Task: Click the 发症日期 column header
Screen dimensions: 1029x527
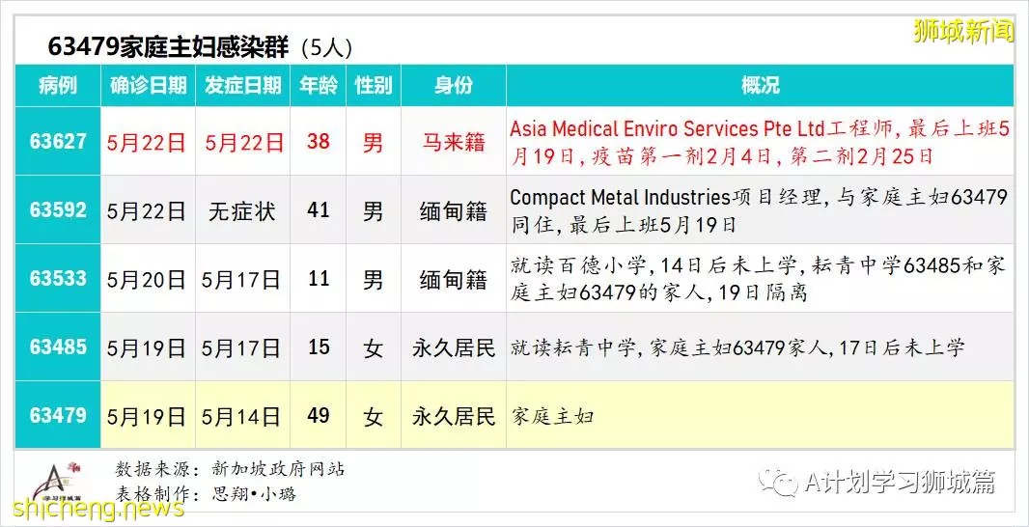Action: tap(243, 85)
